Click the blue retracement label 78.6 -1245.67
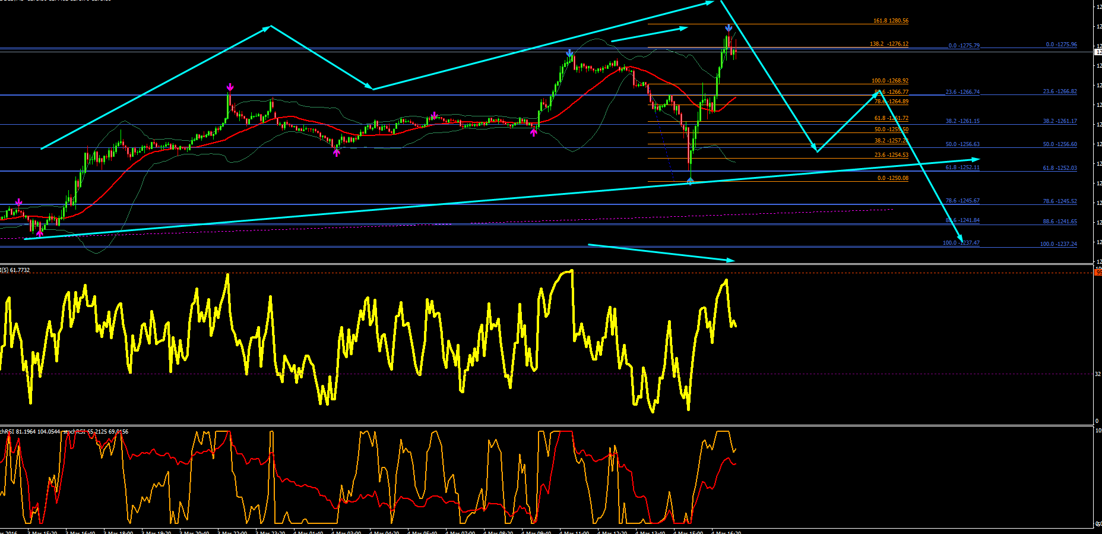 point(962,201)
